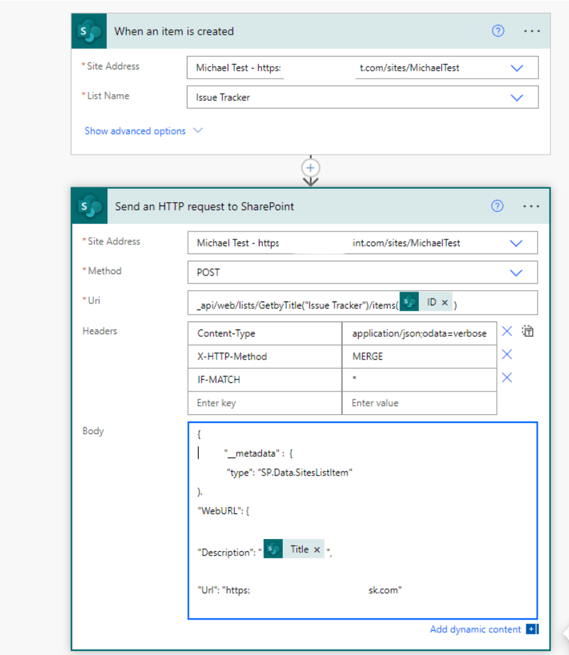Delete the IF-MATCH header row
The image size is (569, 655).
coord(507,378)
